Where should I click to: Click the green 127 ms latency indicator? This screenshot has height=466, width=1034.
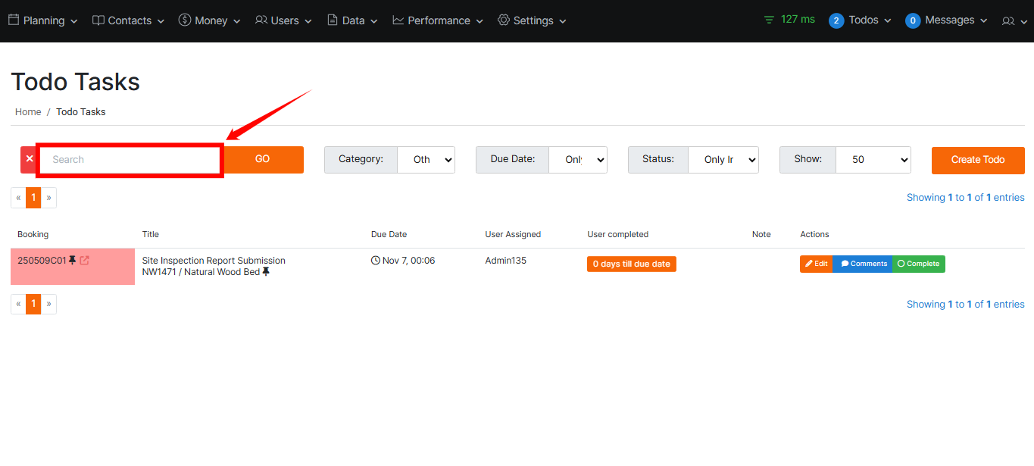(789, 20)
